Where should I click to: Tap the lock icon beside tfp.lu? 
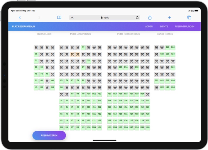102,18
